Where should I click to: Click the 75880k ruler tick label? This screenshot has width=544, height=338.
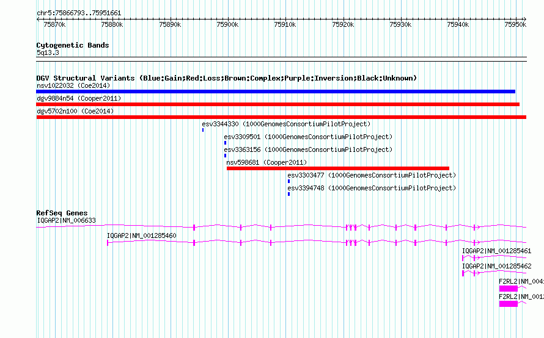112,24
